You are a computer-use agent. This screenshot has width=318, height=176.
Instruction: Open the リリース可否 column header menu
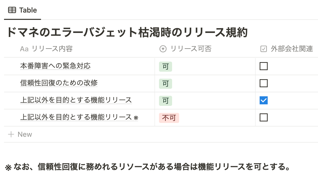[x=191, y=49]
